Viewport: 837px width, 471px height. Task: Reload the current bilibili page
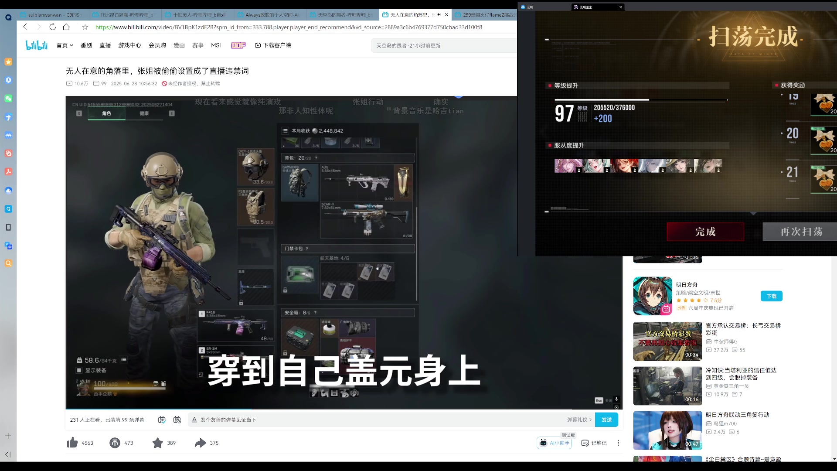pos(52,27)
